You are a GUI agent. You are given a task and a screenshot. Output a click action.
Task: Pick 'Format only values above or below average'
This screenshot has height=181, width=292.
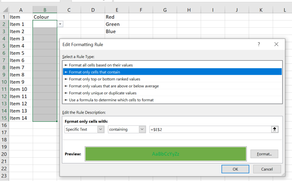[x=114, y=86]
